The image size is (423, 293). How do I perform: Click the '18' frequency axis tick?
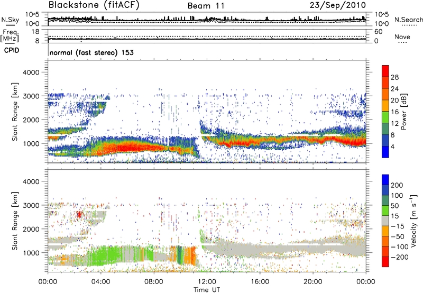coord(35,32)
